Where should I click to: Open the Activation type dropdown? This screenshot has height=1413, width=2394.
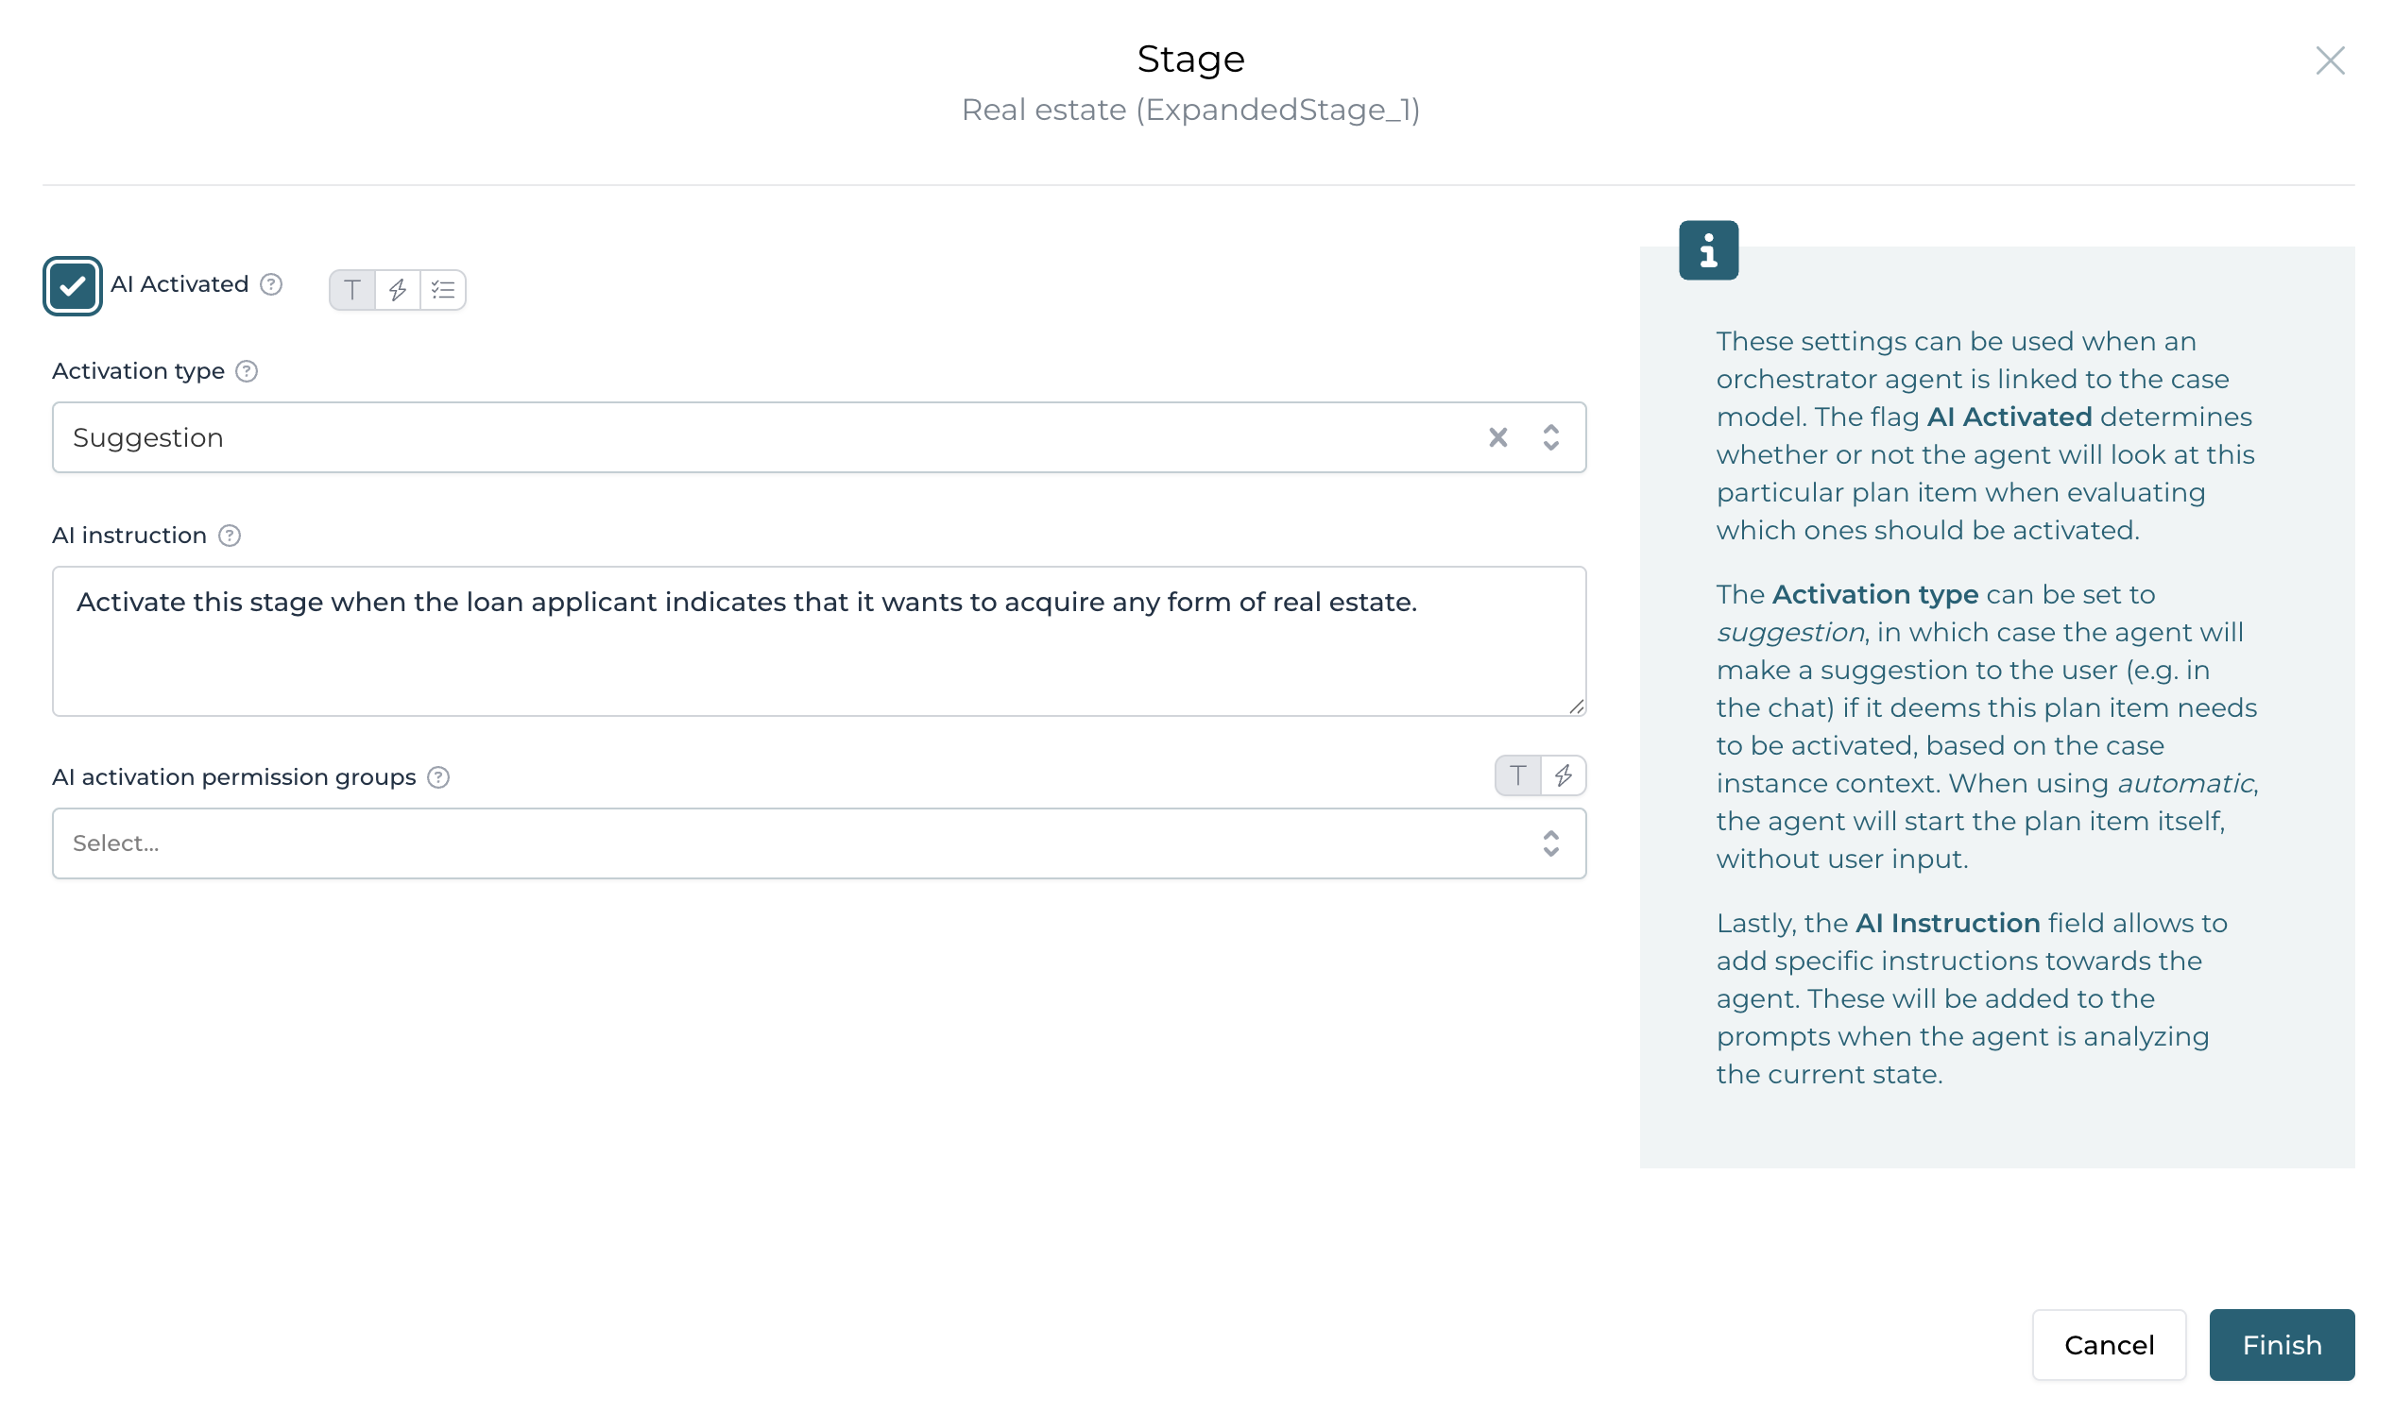coord(1551,437)
